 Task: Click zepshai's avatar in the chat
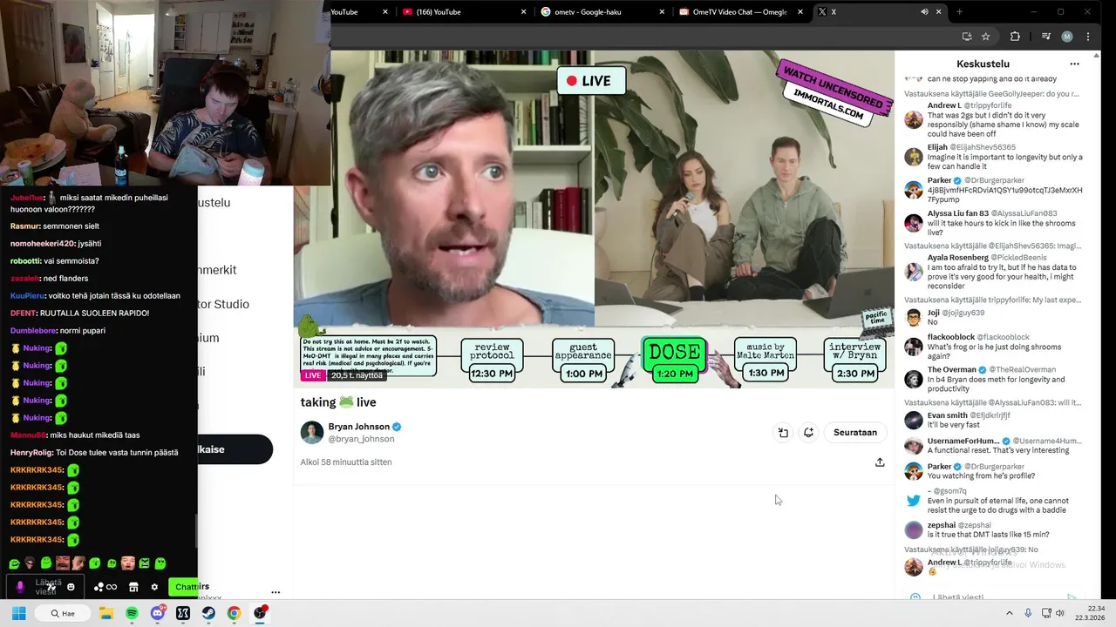coord(913,529)
